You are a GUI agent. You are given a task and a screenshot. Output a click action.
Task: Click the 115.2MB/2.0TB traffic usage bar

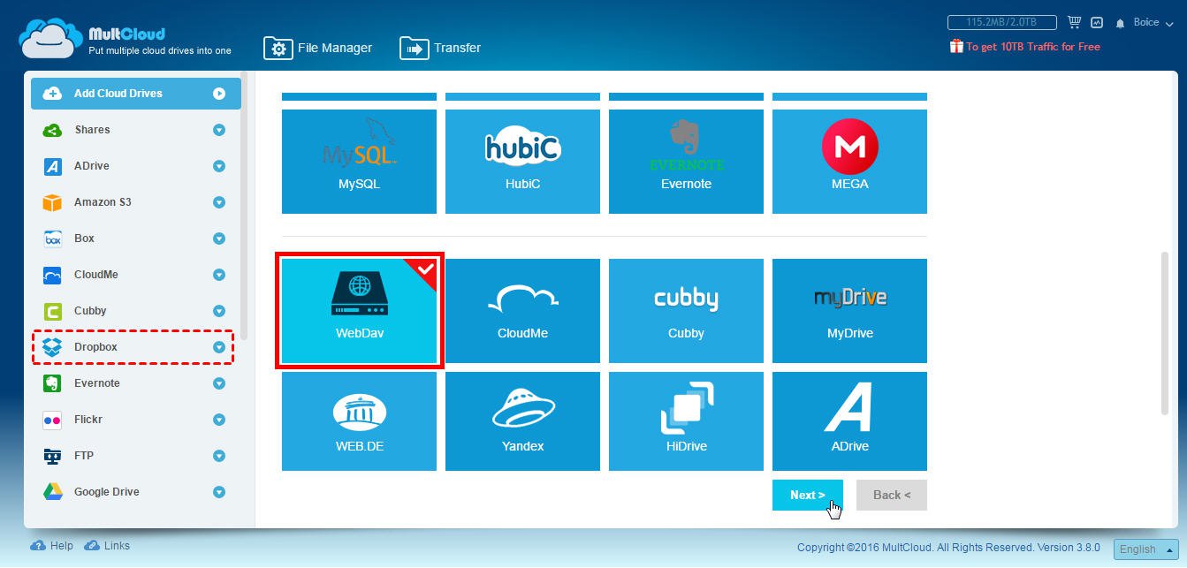coord(1004,22)
